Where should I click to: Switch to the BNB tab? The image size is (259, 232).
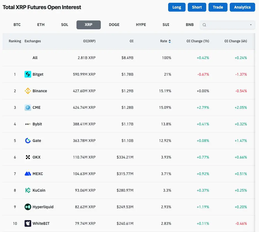coord(190,25)
